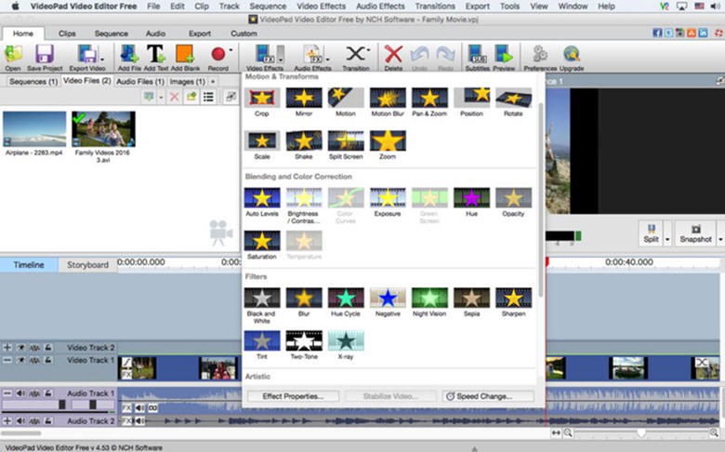Switch to the Audio Files (1) tab
Screen dimensions: 725x452
click(140, 82)
